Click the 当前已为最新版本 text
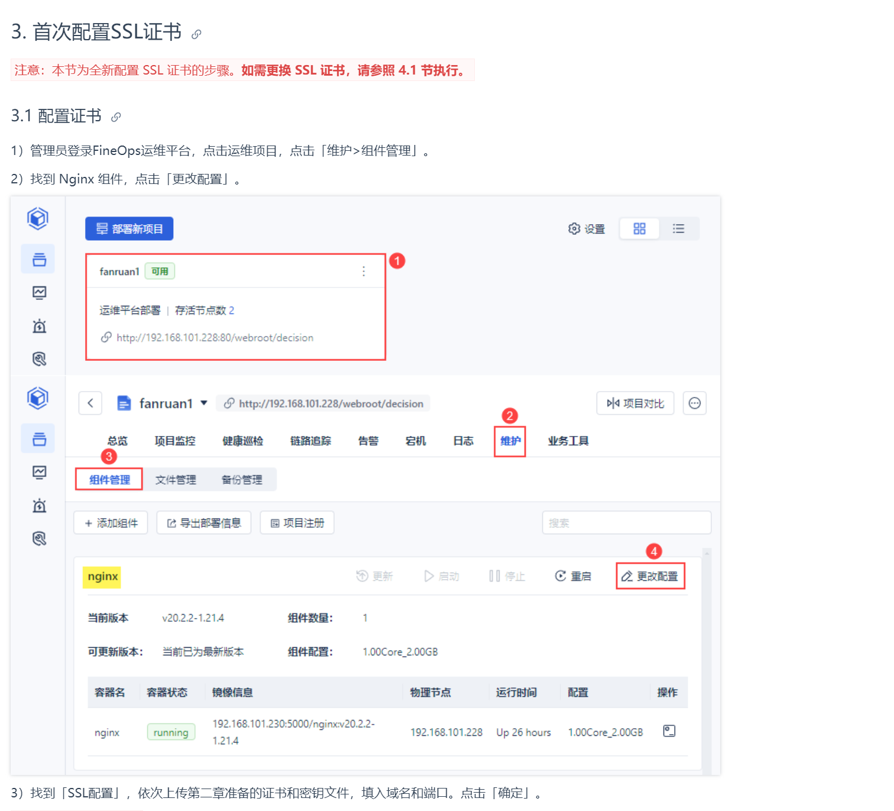This screenshot has width=894, height=811. tap(203, 652)
